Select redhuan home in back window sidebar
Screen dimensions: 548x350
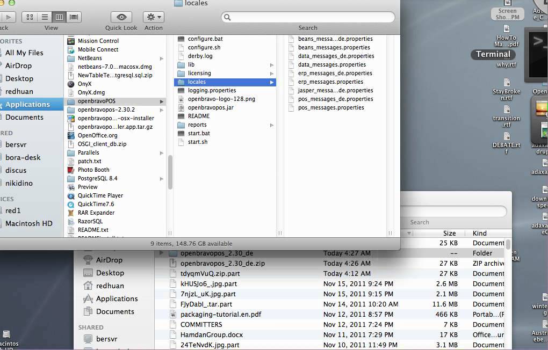coord(110,286)
